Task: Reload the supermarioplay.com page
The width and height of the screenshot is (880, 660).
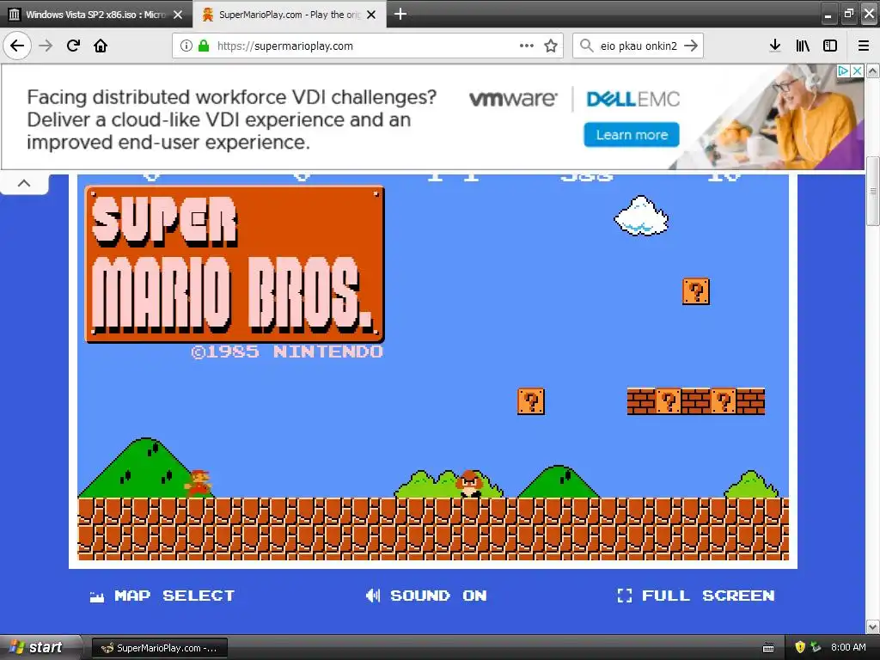Action: pos(74,46)
